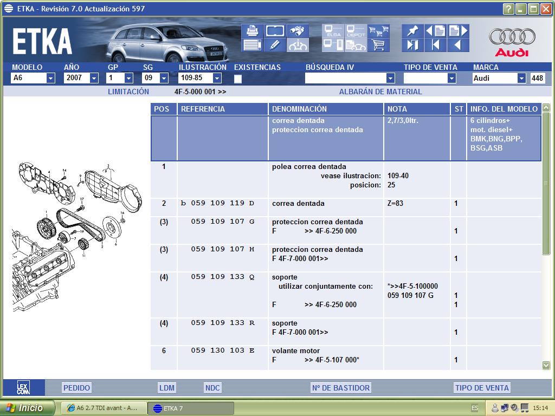Open the MODELO dropdown arrow
555x416 pixels.
pyautogui.click(x=50, y=78)
